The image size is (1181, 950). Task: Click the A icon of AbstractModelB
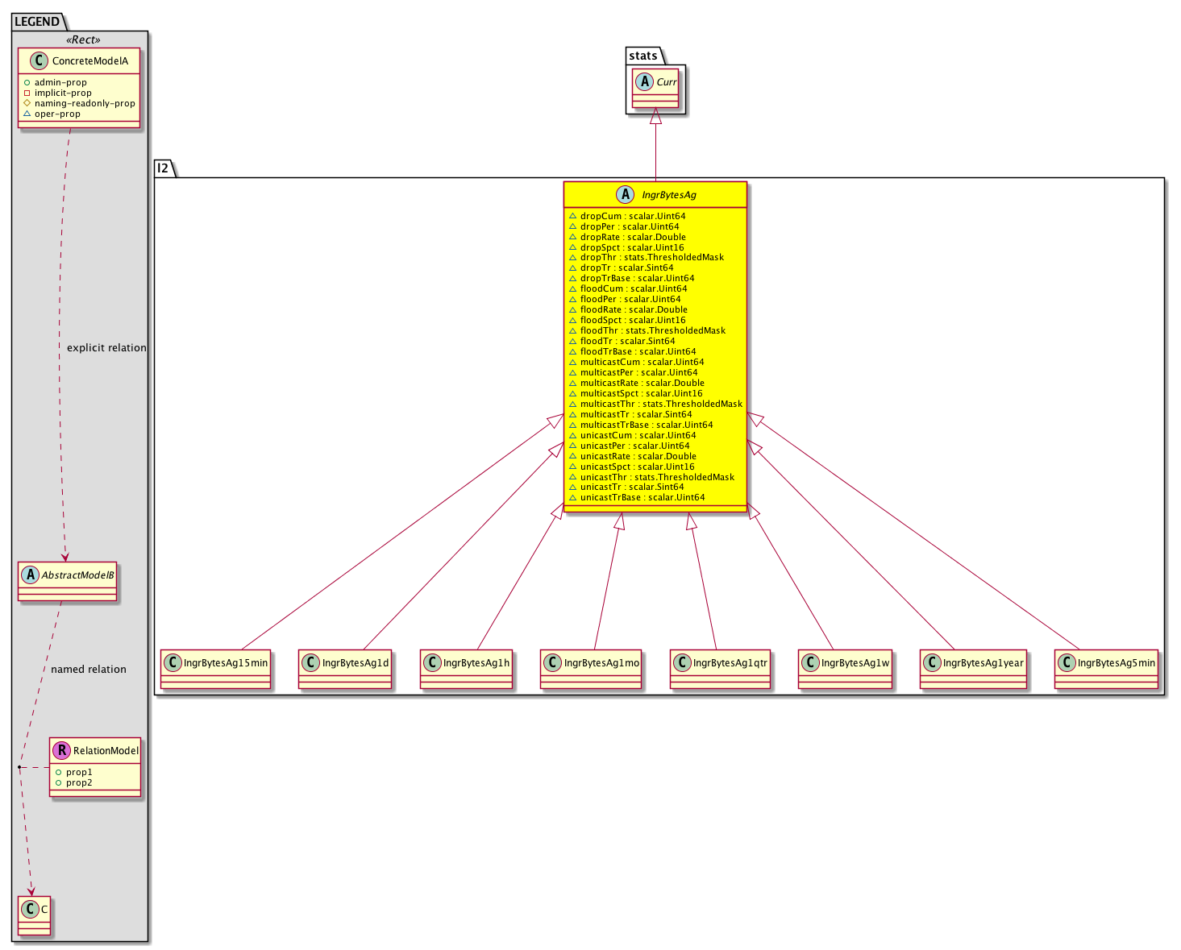(x=30, y=575)
